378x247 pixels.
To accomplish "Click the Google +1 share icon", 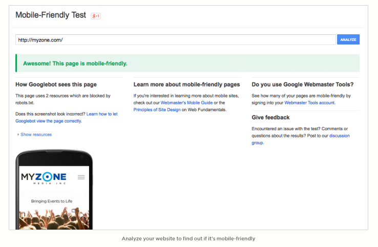I will tap(96, 16).
